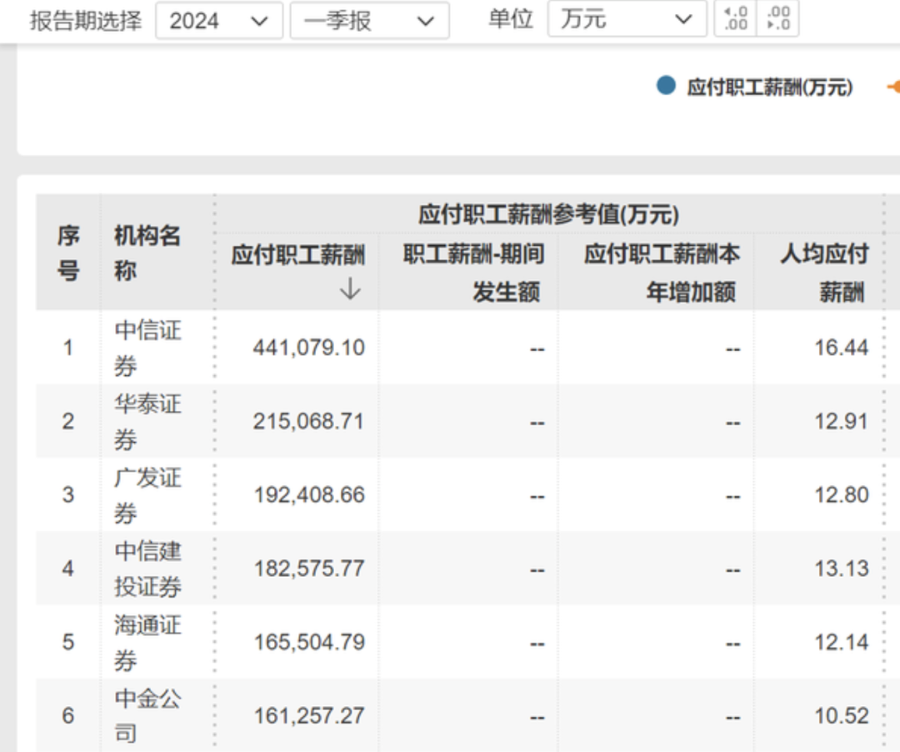Viewport: 900px width, 752px height.
Task: Toggle the 应付职工薪酬(万元) legend series
Action: (755, 88)
